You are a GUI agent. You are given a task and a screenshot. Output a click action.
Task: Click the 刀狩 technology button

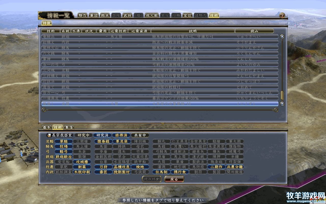tap(103, 167)
